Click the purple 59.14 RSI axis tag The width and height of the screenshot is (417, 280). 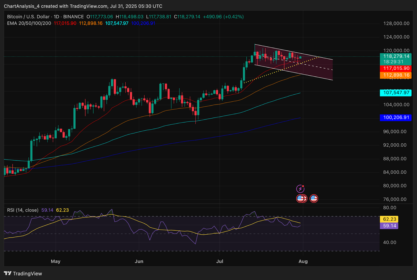(389, 226)
